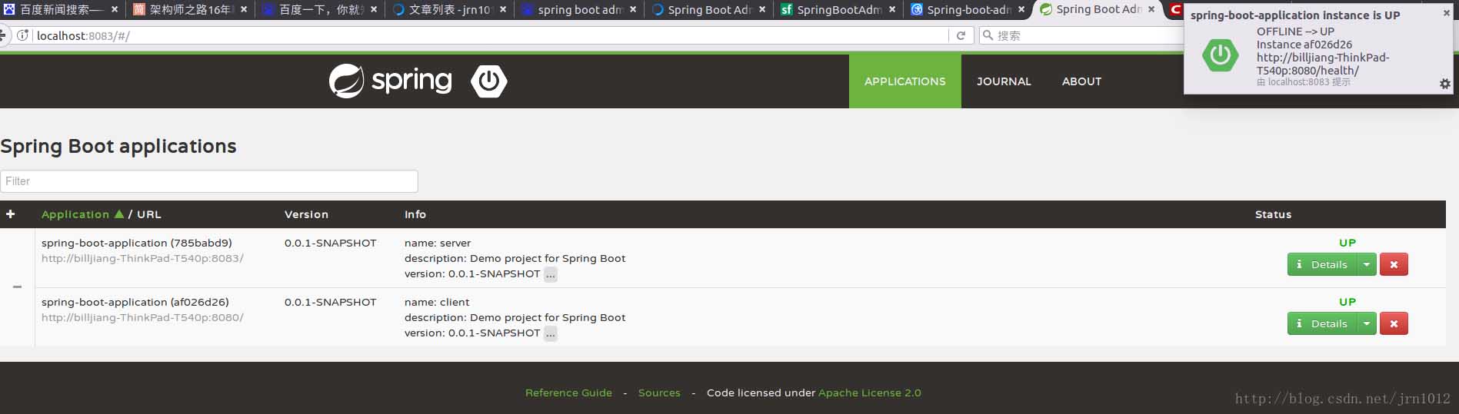Open Details for instance af026d26

point(1322,323)
